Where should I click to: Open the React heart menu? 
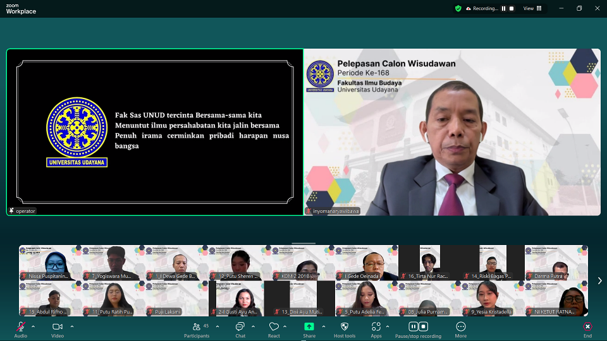pos(274,330)
